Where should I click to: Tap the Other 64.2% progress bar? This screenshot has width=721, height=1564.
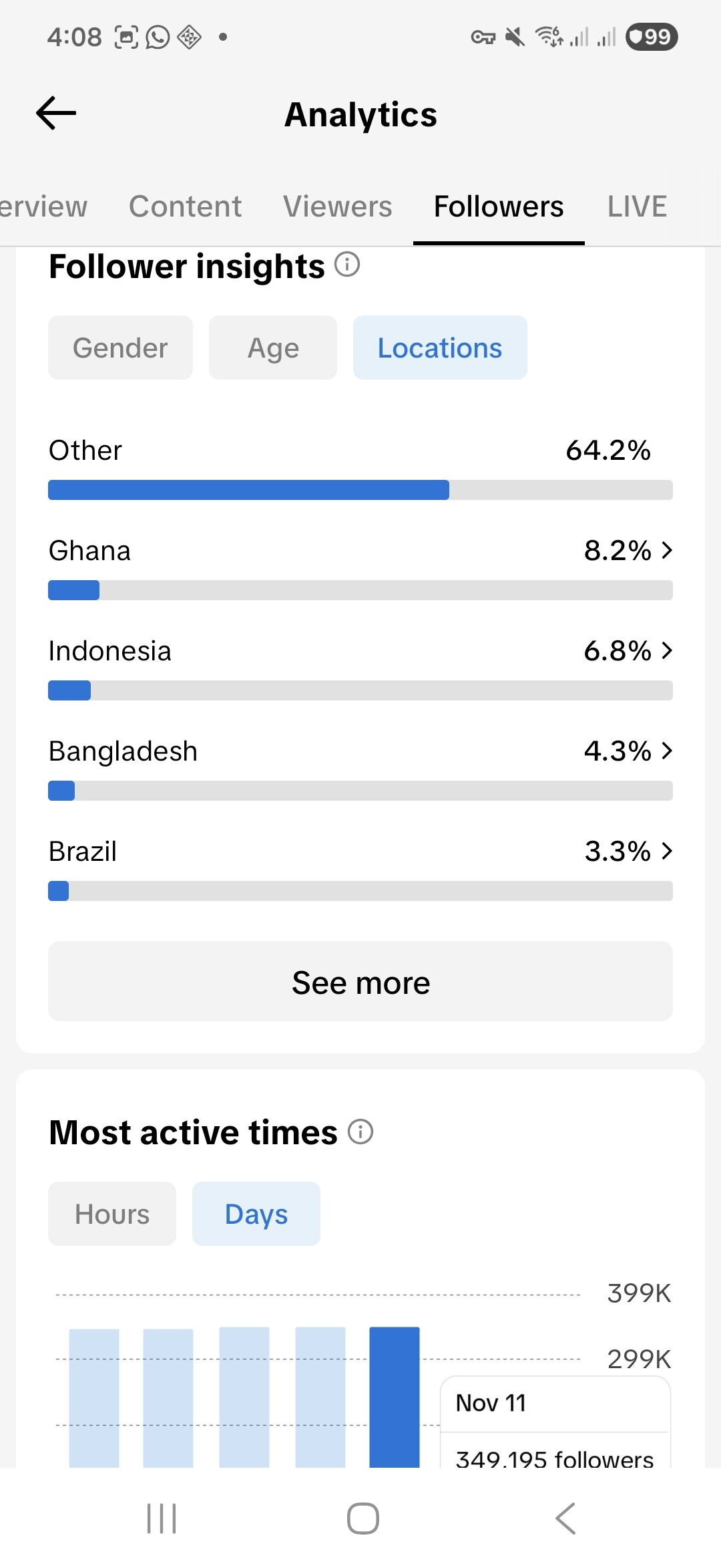(x=360, y=490)
